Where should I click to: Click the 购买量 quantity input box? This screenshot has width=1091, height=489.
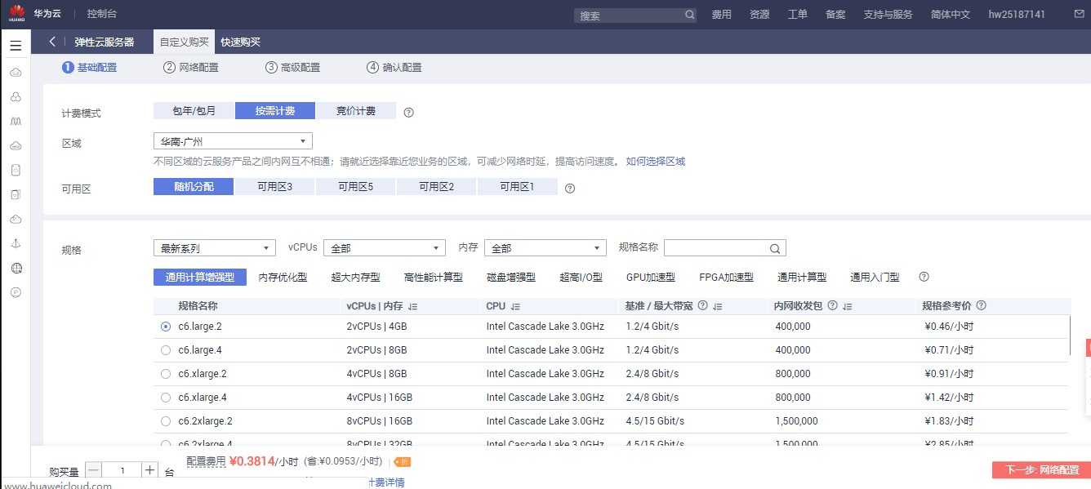tap(122, 471)
